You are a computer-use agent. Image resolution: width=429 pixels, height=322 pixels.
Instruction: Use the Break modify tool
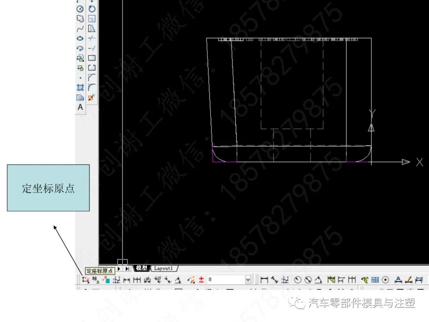(92, 68)
